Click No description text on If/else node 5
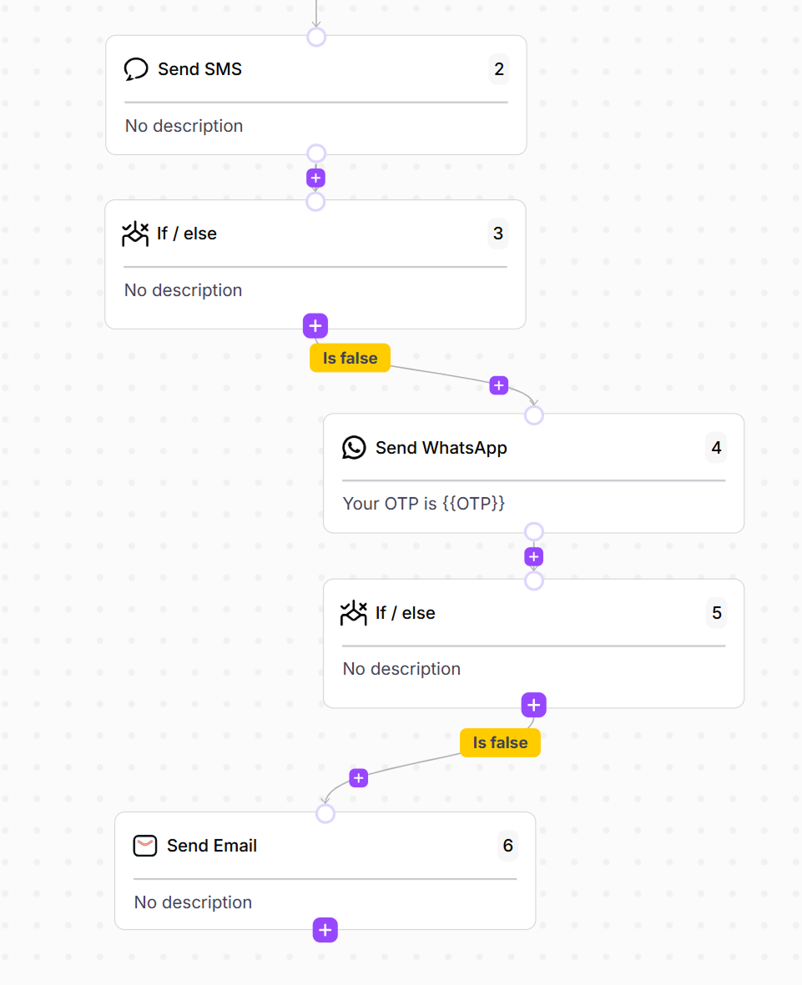The height and width of the screenshot is (985, 802). (x=401, y=668)
